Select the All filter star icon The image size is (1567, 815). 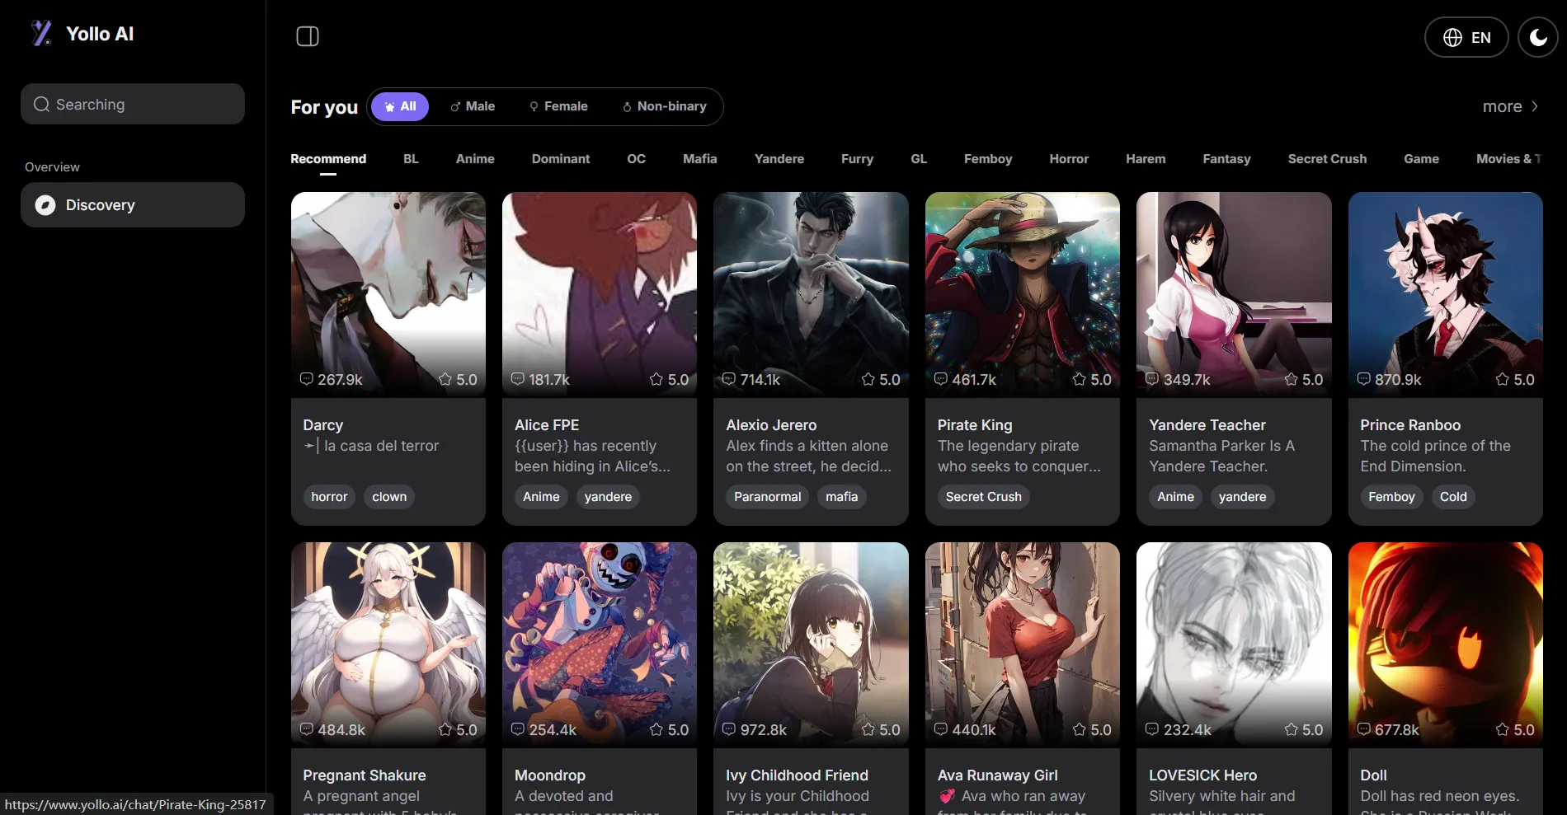click(389, 107)
